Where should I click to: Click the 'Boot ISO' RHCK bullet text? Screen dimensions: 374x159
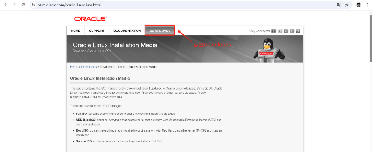coord(149,133)
